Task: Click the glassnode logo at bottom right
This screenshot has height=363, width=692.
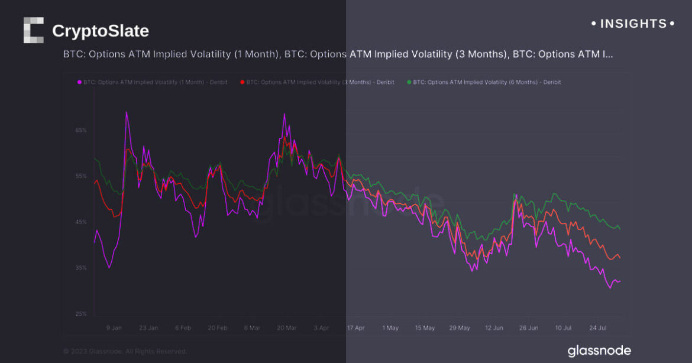Action: click(599, 351)
